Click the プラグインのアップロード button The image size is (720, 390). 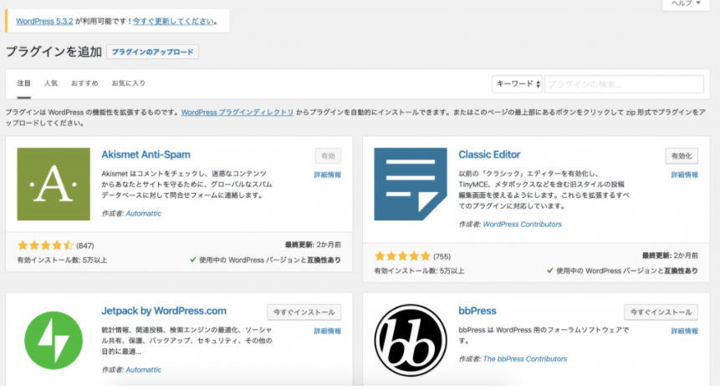(152, 52)
